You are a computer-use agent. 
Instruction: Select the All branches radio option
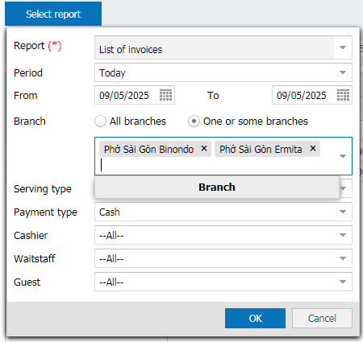tap(100, 122)
